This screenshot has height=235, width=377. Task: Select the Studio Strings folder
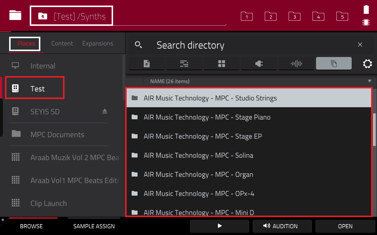click(x=249, y=98)
